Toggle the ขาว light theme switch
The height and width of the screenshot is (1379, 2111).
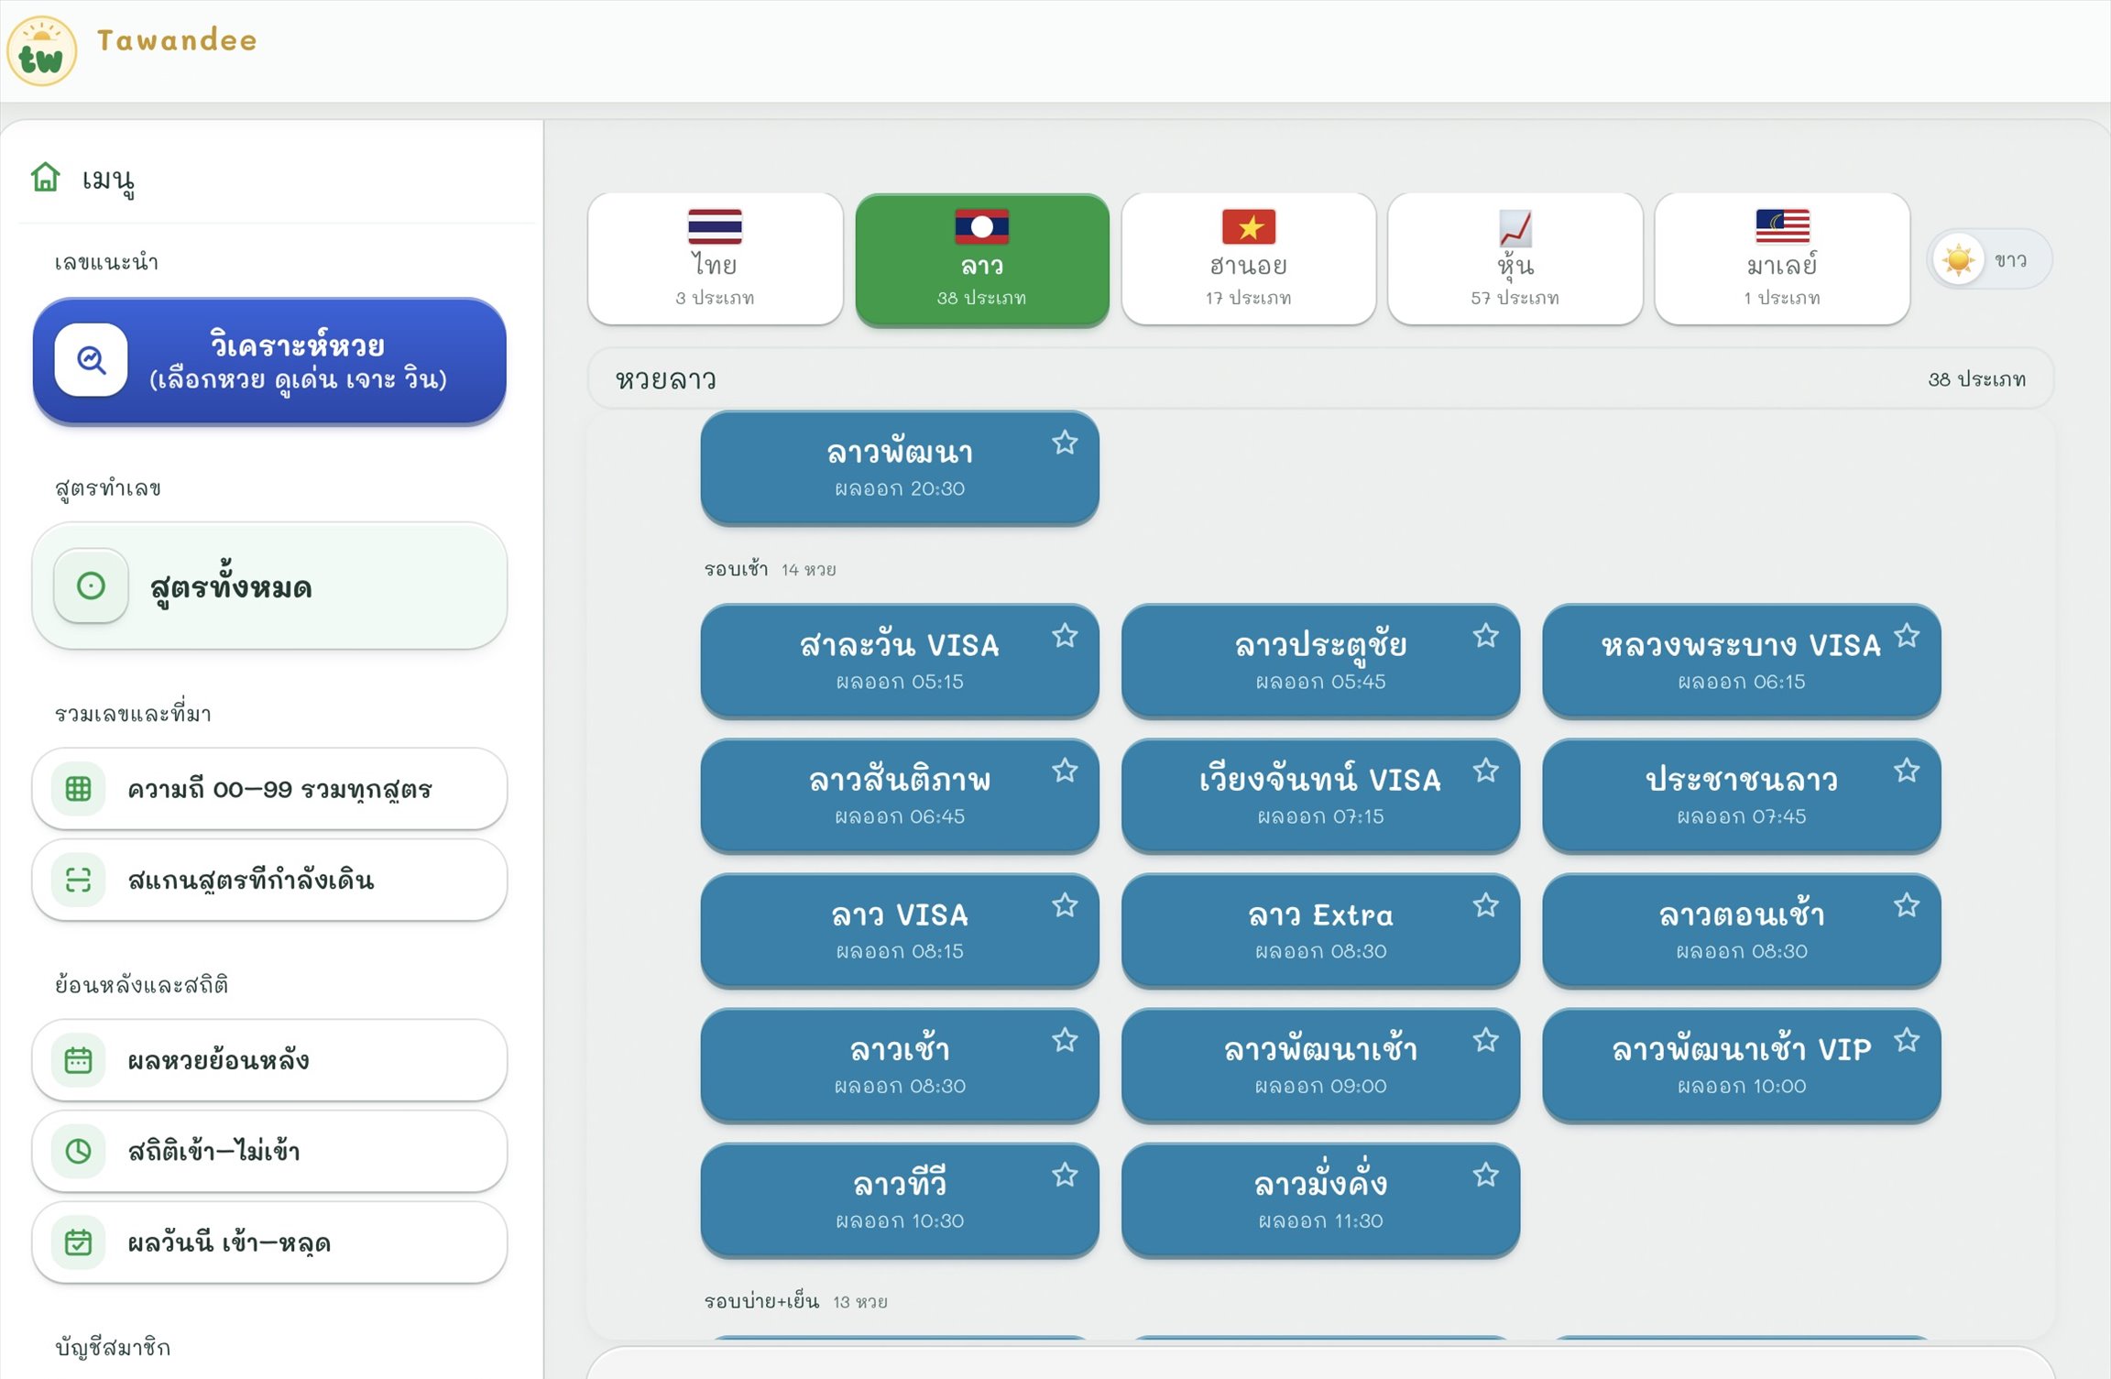click(1989, 259)
